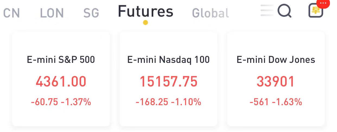Image resolution: width=337 pixels, height=132 pixels.
Task: Go to the Global tab
Action: coord(210,13)
